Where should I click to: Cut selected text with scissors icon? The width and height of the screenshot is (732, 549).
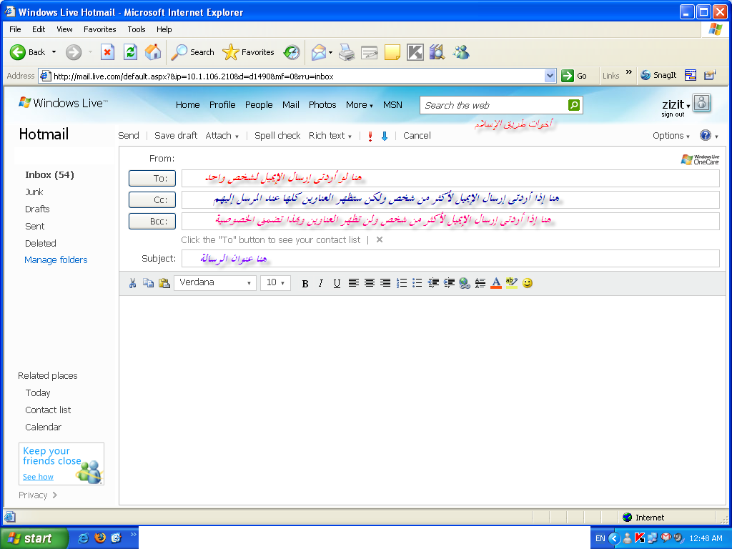132,283
